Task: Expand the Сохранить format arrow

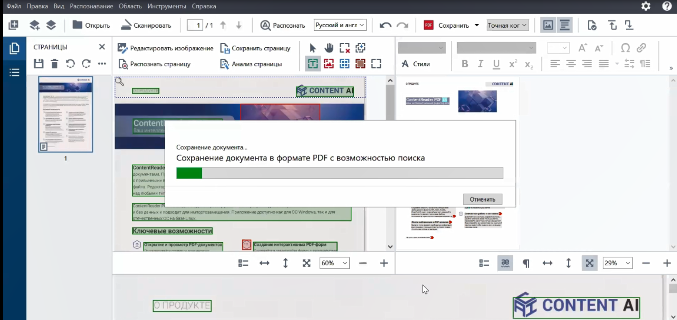Action: coord(477,25)
